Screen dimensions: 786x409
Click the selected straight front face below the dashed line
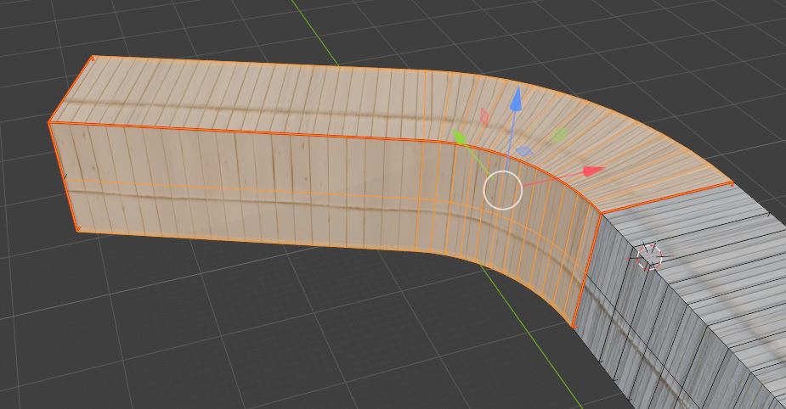(x=255, y=221)
